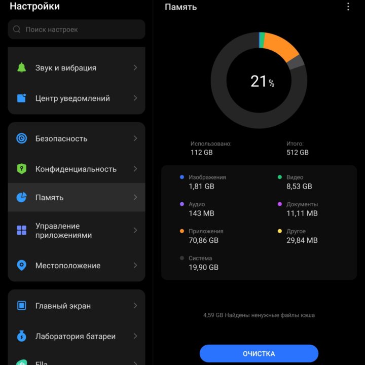Select the Память settings item
The height and width of the screenshot is (365, 365).
point(76,198)
